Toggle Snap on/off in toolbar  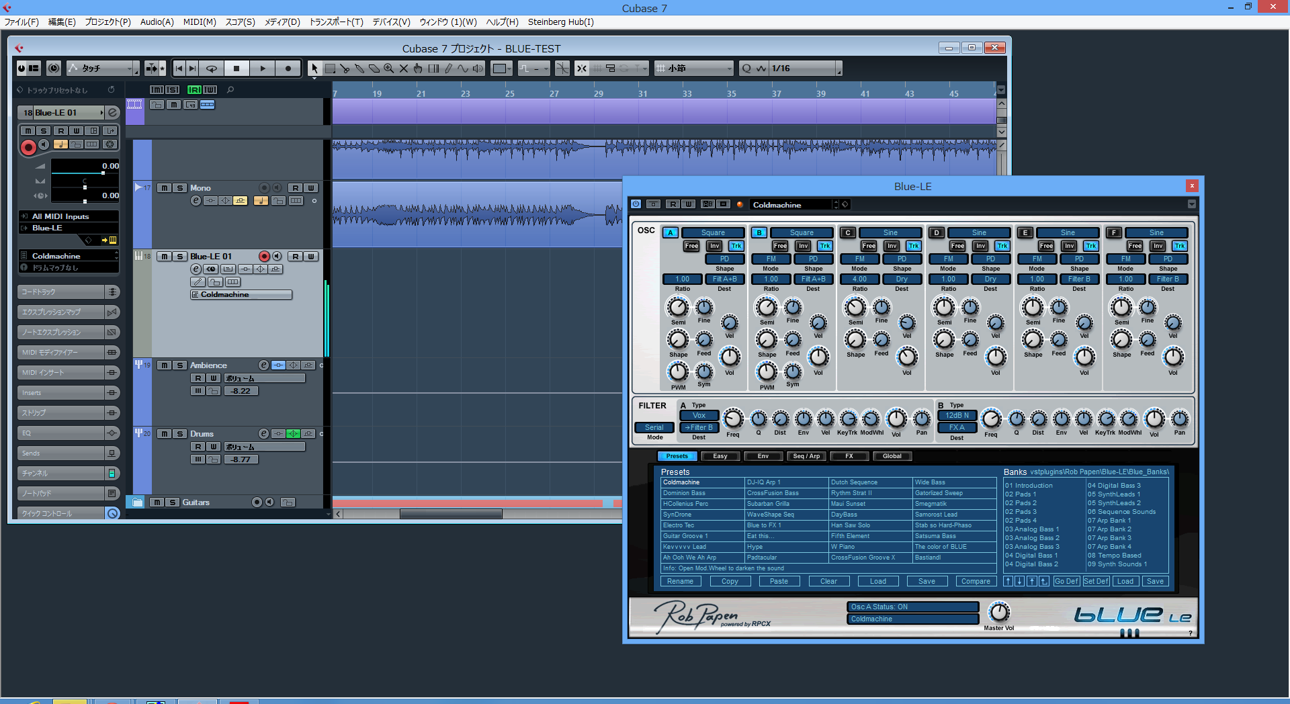tap(582, 69)
